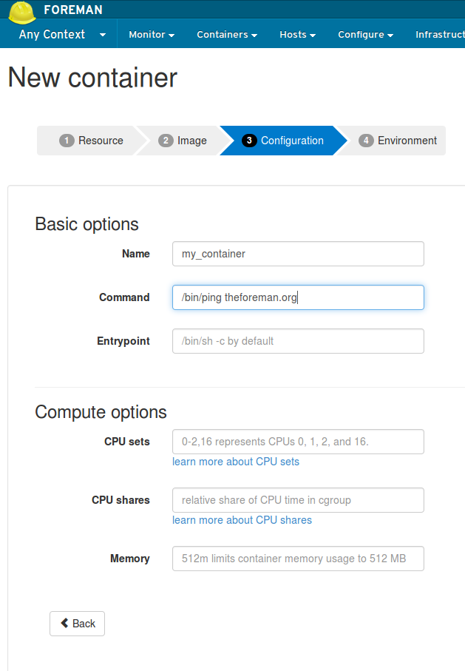
Task: Open the Any Context dropdown
Action: (62, 35)
